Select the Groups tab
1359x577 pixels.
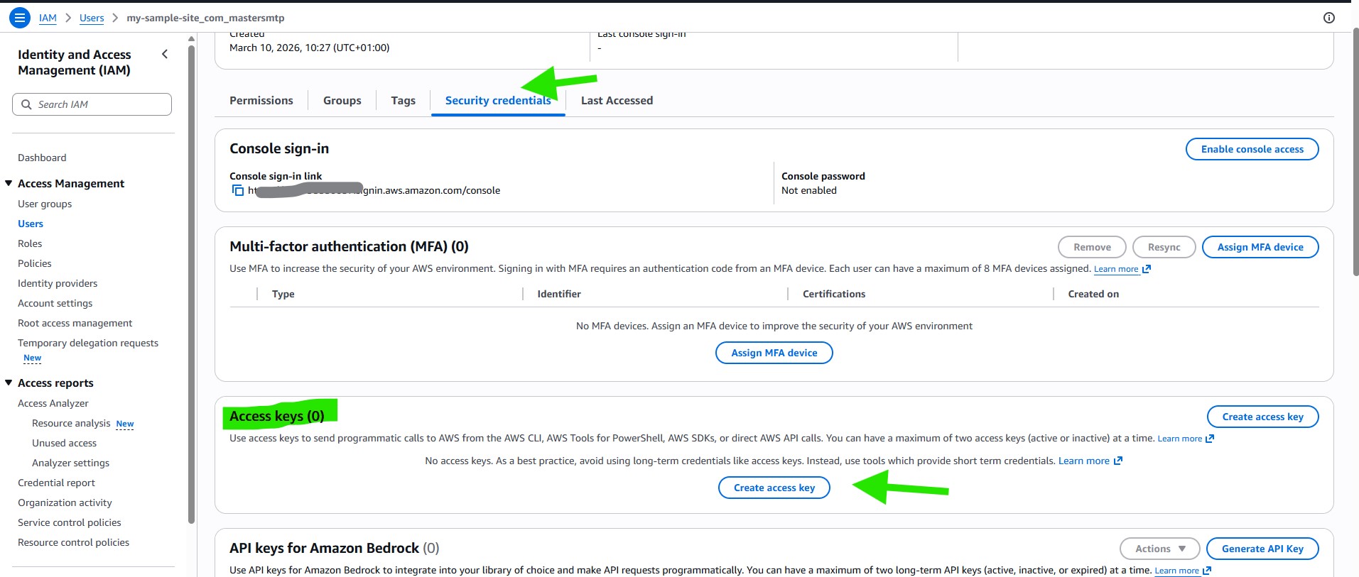342,101
